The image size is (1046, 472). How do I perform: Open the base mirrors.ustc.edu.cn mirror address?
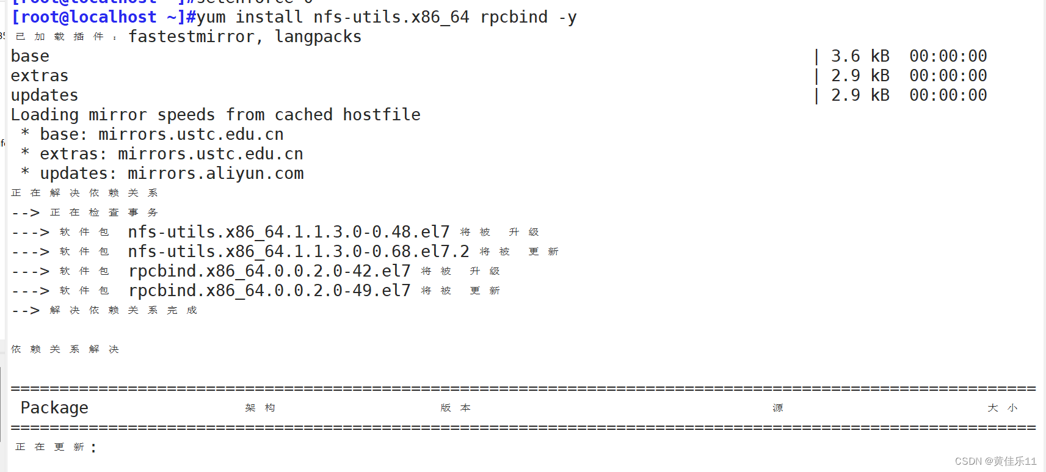pyautogui.click(x=191, y=134)
